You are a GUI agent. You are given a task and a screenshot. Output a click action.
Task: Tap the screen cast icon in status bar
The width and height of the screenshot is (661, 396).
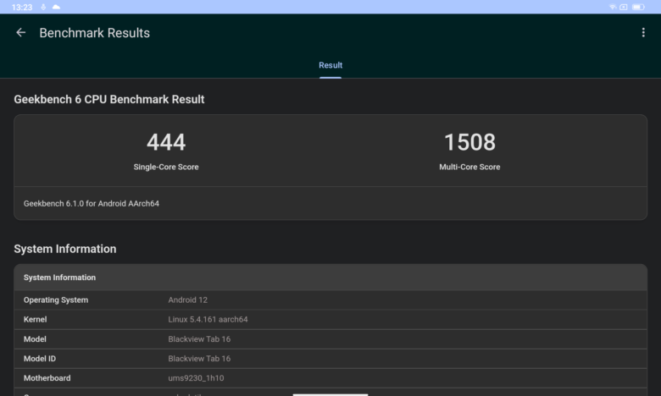click(x=624, y=7)
